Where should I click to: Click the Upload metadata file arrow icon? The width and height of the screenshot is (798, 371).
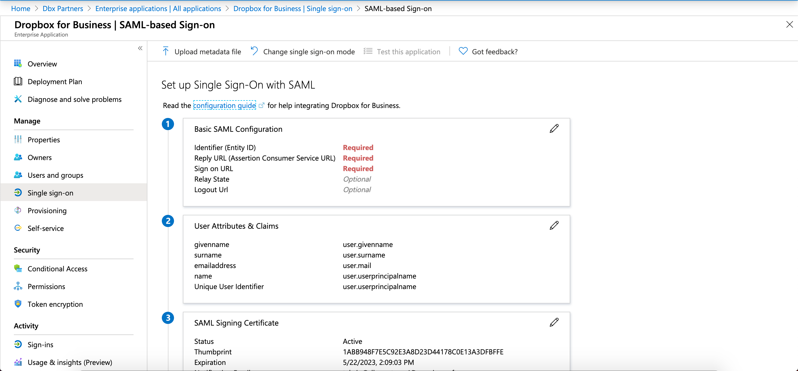click(x=166, y=51)
